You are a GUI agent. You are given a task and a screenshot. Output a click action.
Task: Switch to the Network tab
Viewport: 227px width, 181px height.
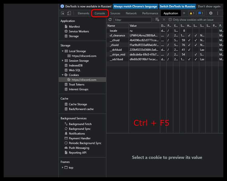pos(131,13)
